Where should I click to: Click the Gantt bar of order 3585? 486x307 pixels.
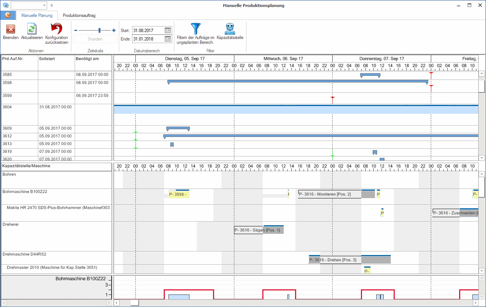370,75
